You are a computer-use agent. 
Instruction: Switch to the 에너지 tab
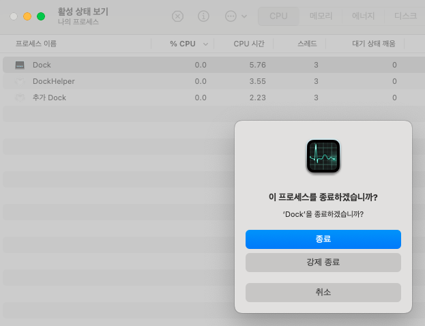[363, 16]
